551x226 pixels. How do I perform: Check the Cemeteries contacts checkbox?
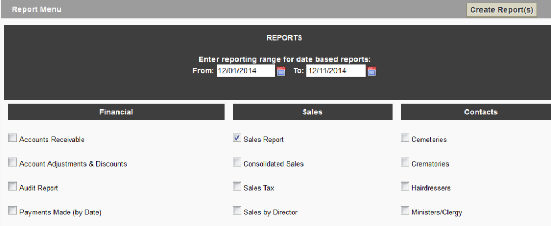(405, 138)
